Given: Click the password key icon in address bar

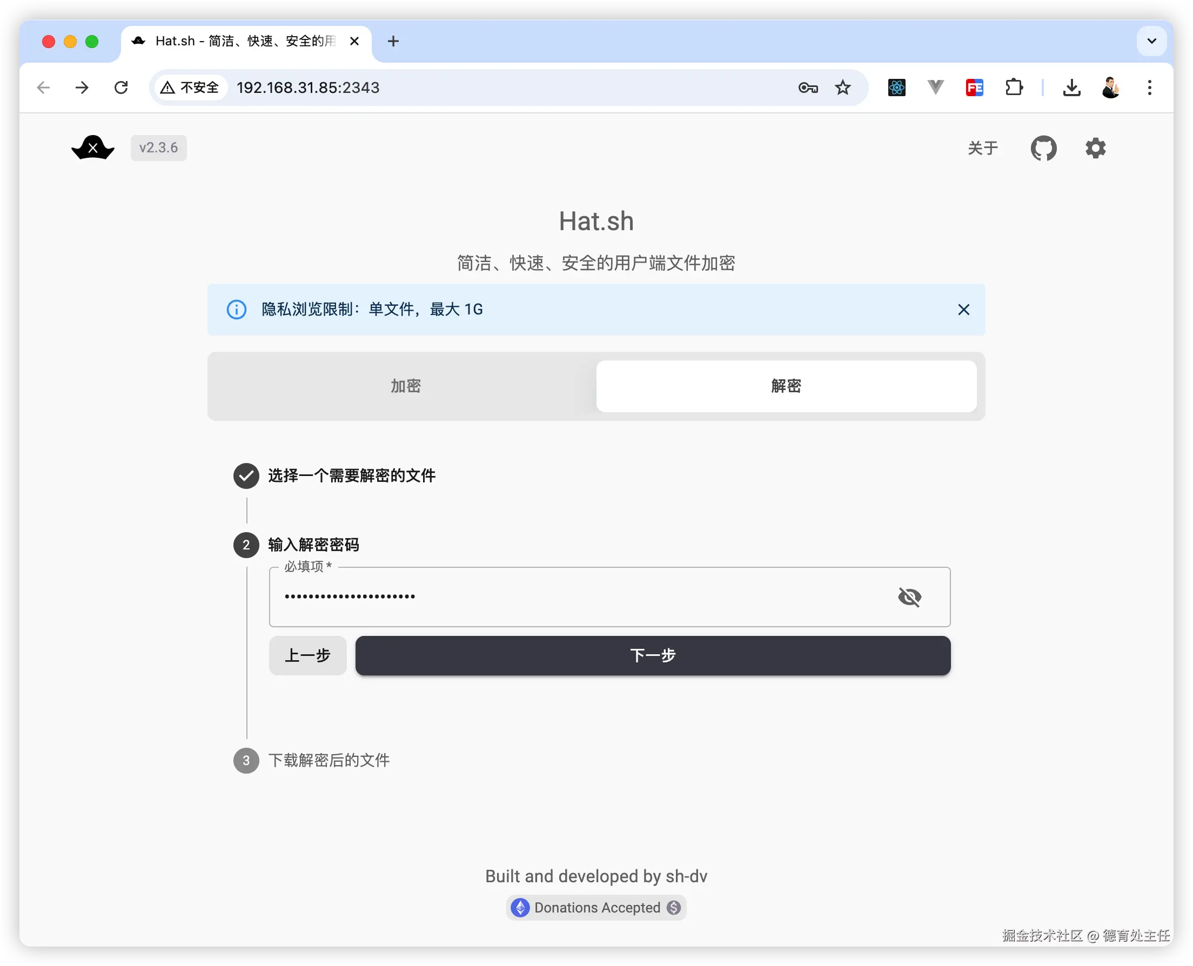Looking at the screenshot, I should (x=807, y=88).
